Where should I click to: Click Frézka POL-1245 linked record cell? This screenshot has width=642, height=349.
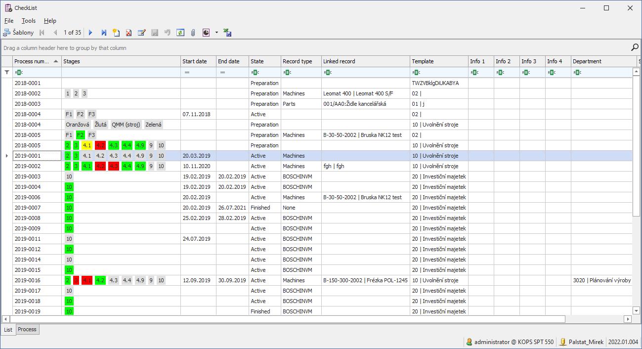[365, 280]
